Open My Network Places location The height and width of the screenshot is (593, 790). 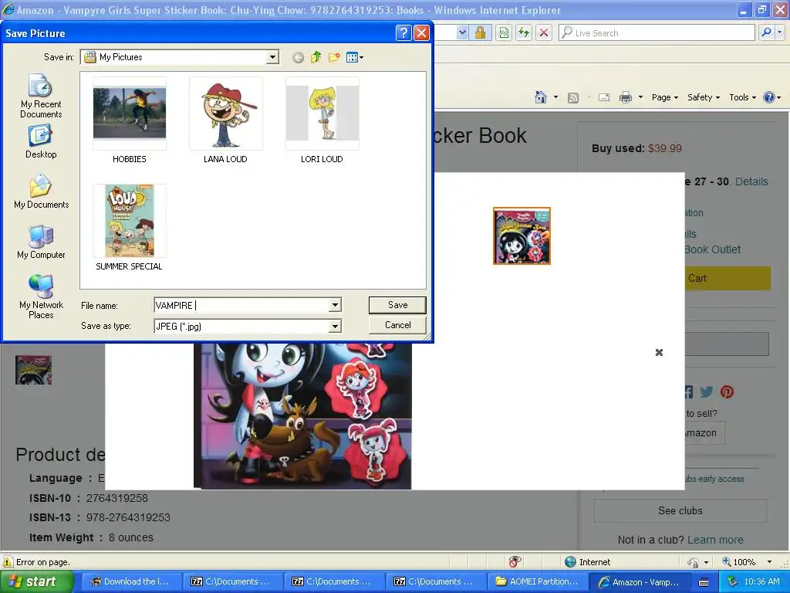(x=41, y=296)
